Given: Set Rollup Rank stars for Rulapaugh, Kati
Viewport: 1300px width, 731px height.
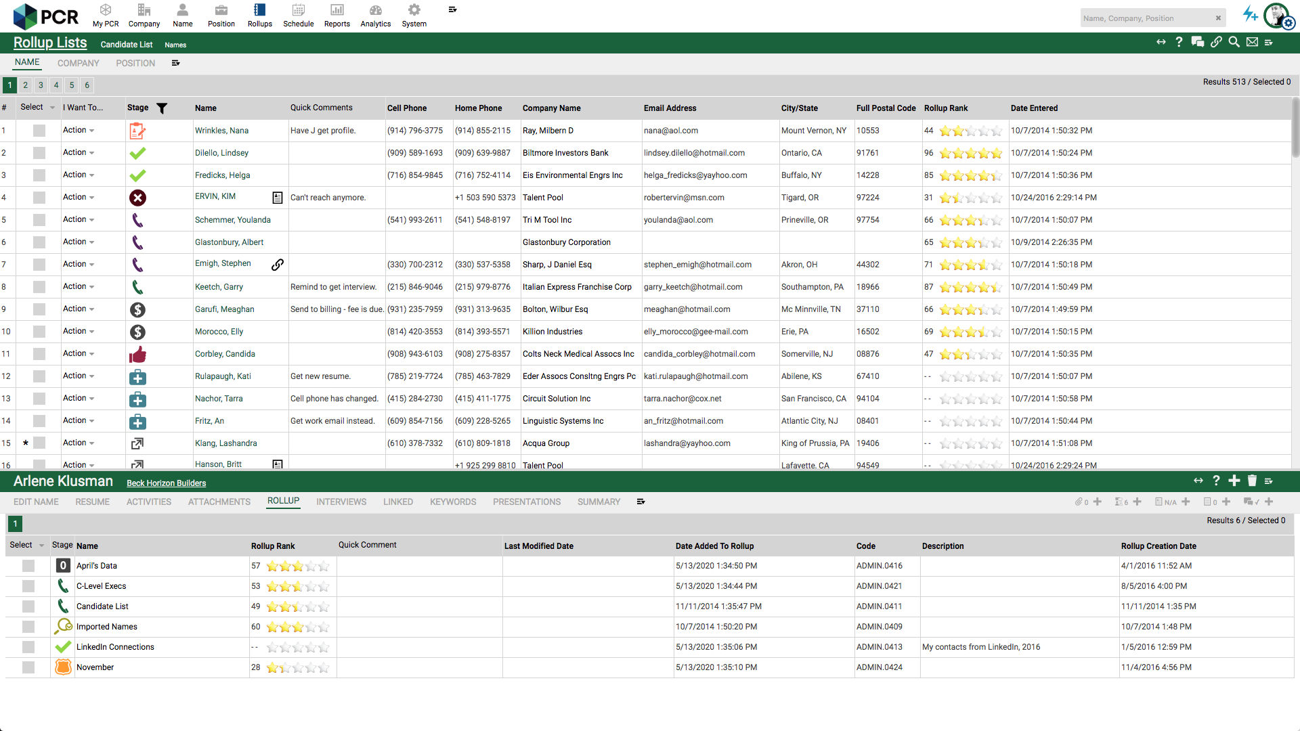Looking at the screenshot, I should tap(970, 376).
